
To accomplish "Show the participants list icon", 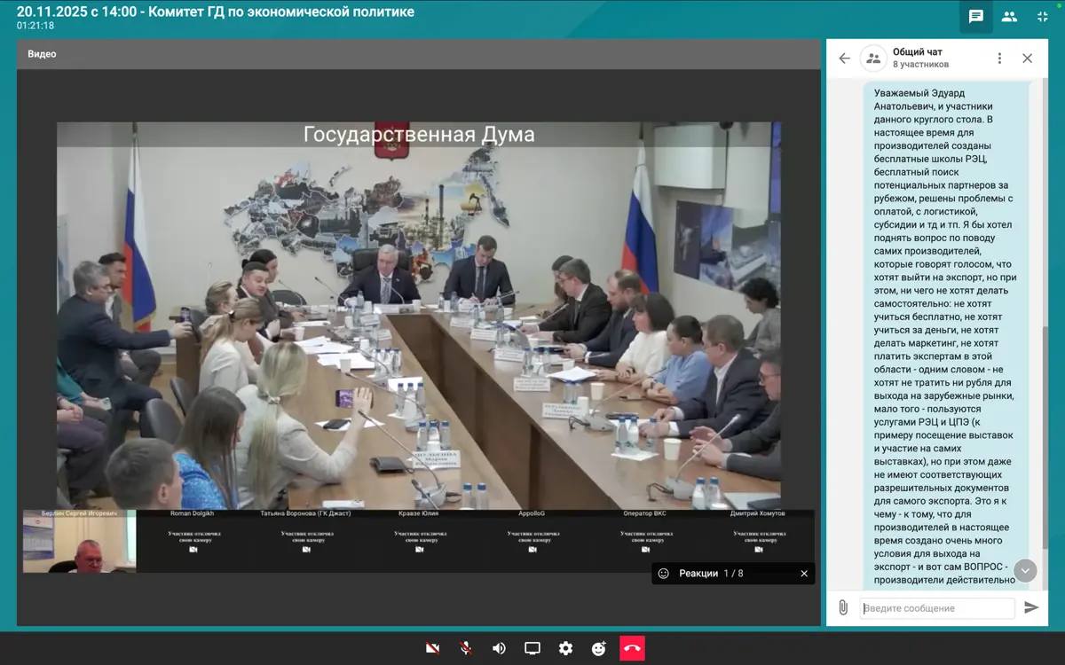I will click(1009, 17).
